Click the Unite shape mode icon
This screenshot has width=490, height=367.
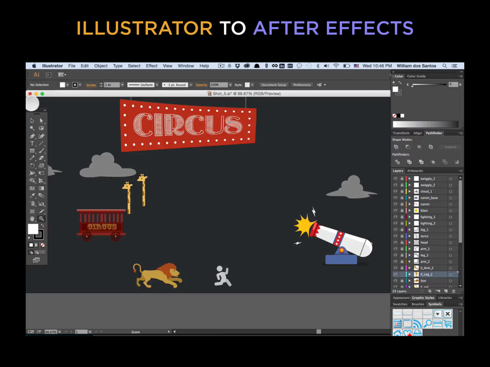(396, 147)
